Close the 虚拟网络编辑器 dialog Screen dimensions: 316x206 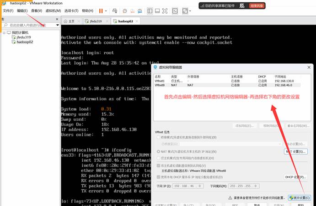(309, 67)
